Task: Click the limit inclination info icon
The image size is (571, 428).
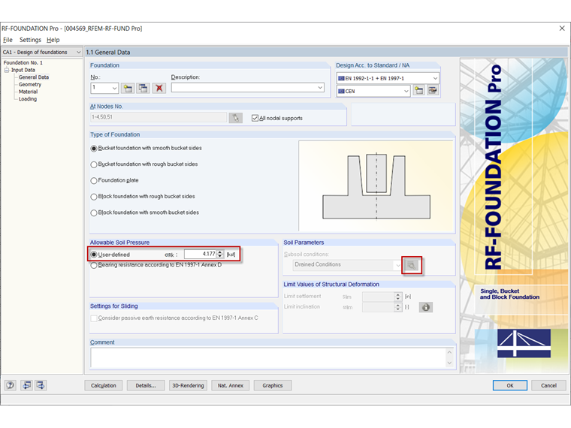Action: [425, 307]
